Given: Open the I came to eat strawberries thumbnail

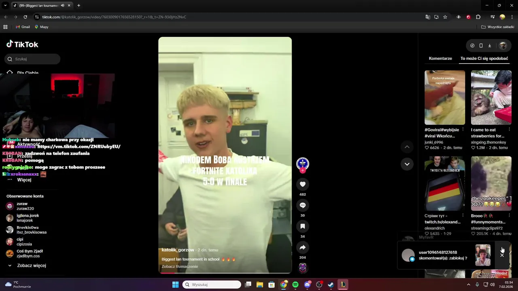Looking at the screenshot, I should (x=491, y=97).
